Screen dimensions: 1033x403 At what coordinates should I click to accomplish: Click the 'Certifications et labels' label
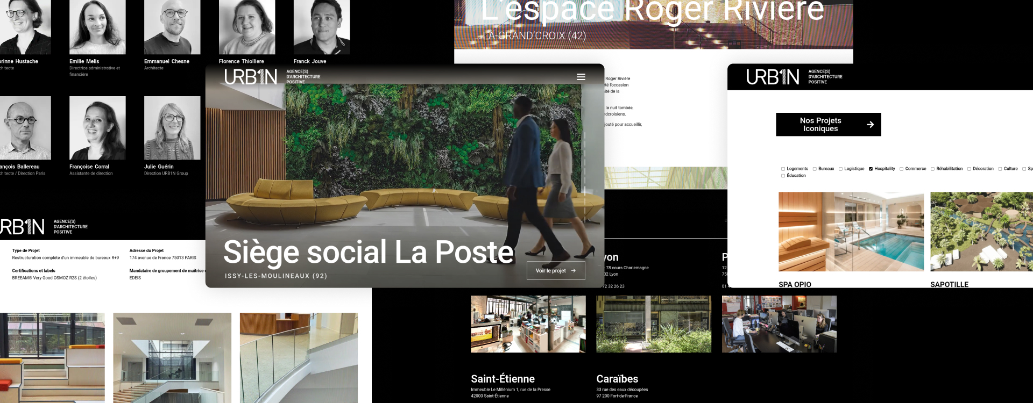[x=34, y=271]
